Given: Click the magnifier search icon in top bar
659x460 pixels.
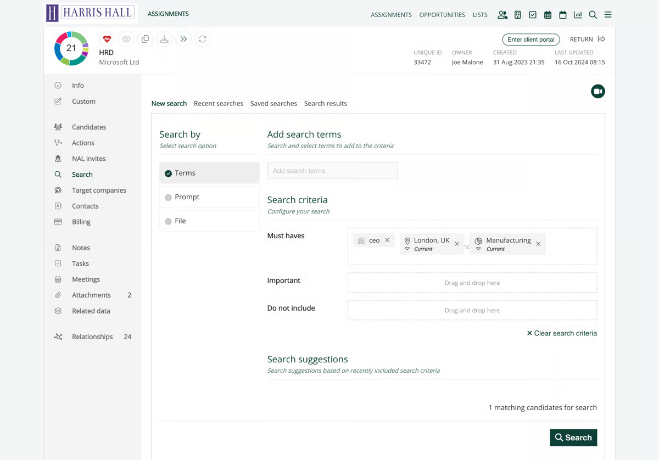Looking at the screenshot, I should point(593,15).
